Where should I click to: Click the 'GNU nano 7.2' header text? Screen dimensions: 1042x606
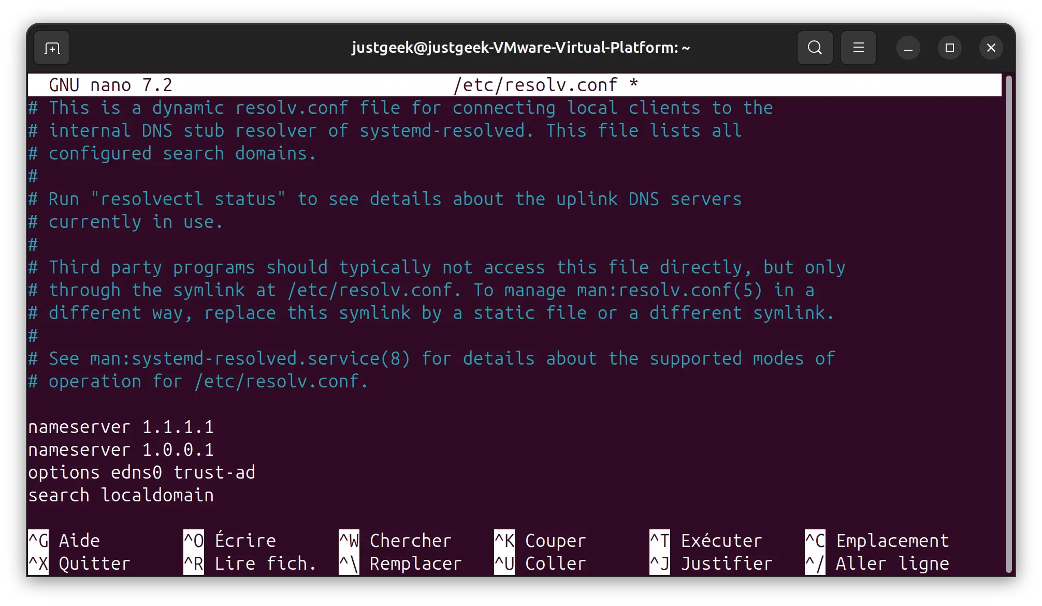pos(110,85)
